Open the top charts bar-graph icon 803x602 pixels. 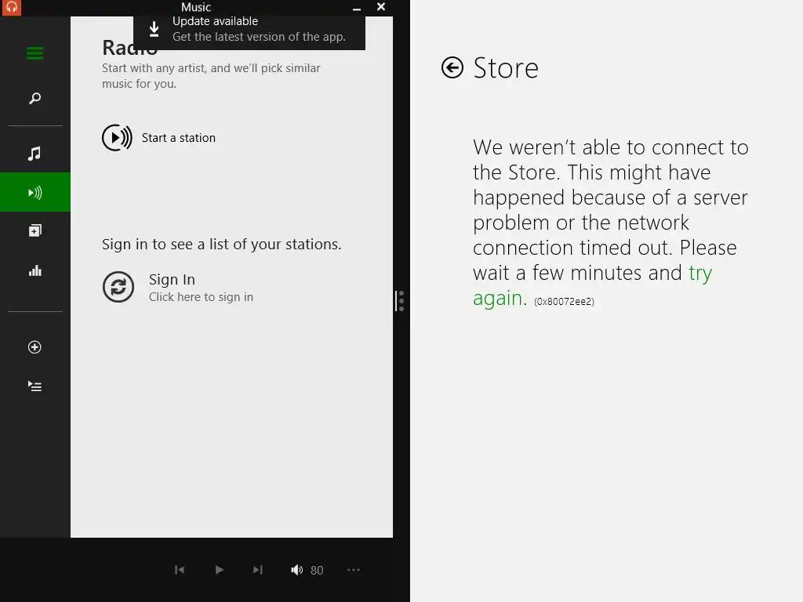point(35,270)
